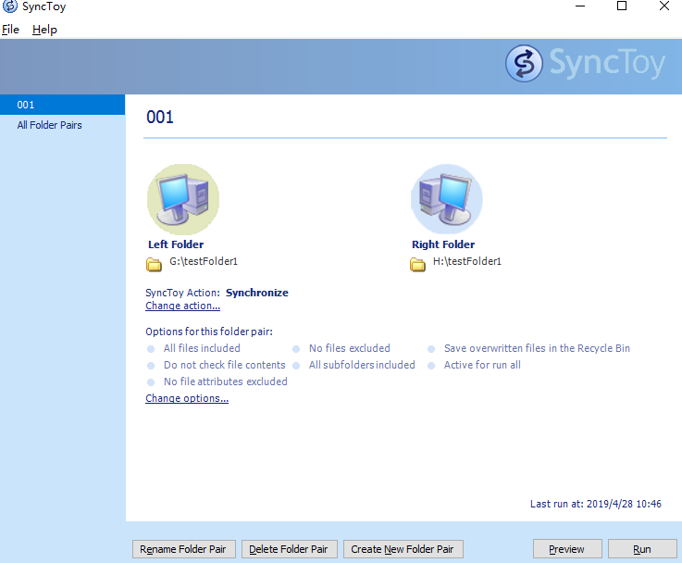682x563 pixels.
Task: Click the Rename Folder Pair button
Action: tap(184, 549)
